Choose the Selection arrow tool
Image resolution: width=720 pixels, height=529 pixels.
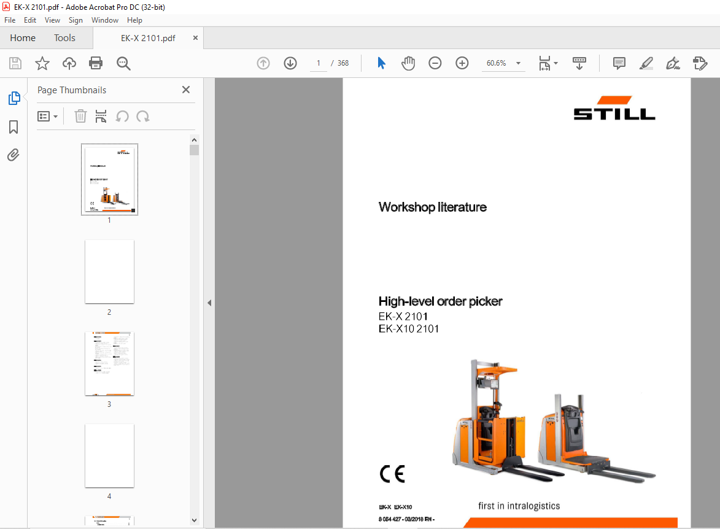tap(381, 63)
